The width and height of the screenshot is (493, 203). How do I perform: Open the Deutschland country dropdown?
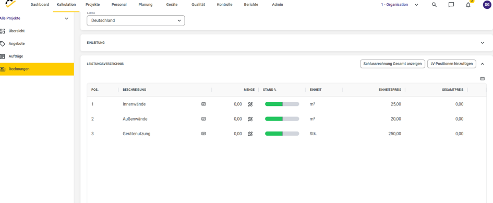[136, 20]
